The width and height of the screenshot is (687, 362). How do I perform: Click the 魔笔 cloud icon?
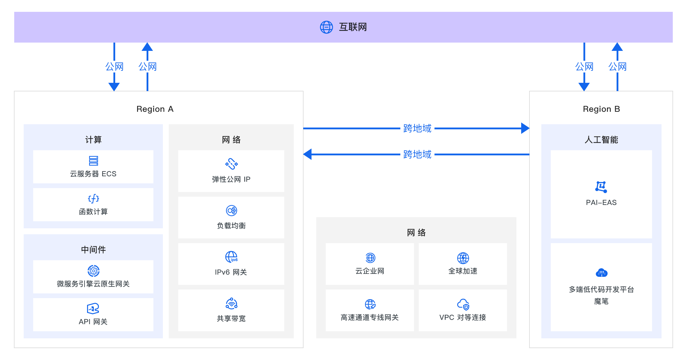click(601, 272)
